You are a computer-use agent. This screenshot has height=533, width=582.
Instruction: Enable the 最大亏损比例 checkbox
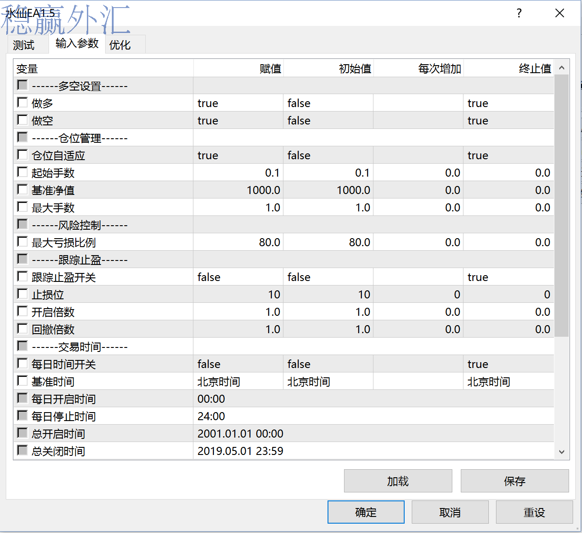[x=22, y=241]
